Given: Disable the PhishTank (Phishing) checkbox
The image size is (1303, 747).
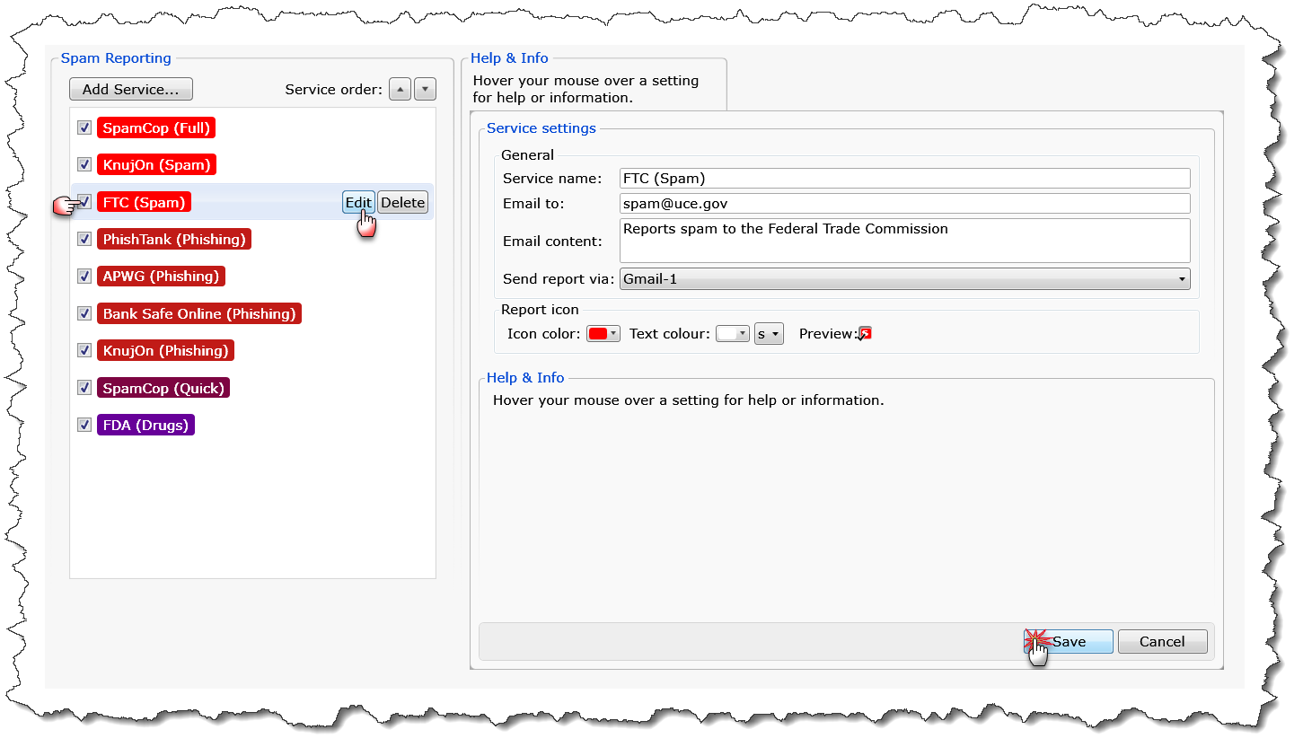Looking at the screenshot, I should 84,239.
